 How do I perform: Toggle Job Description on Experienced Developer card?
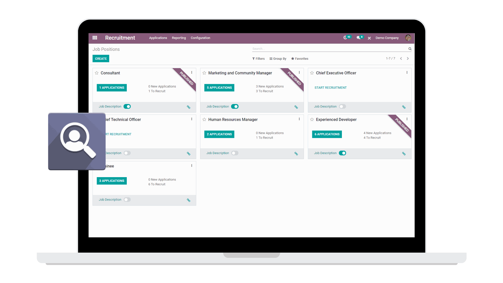tap(343, 153)
